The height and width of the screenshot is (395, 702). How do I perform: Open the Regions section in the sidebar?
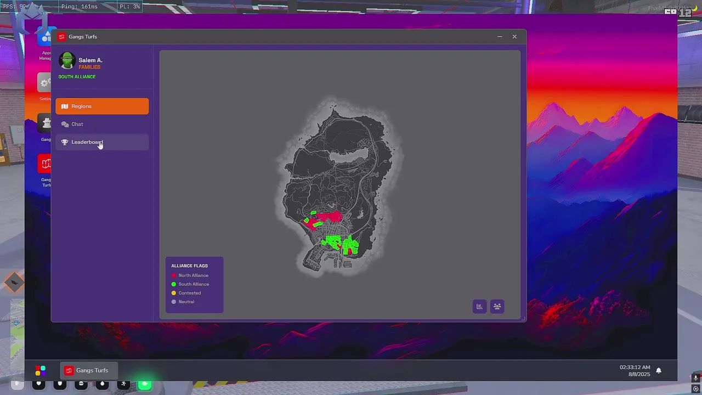point(102,106)
